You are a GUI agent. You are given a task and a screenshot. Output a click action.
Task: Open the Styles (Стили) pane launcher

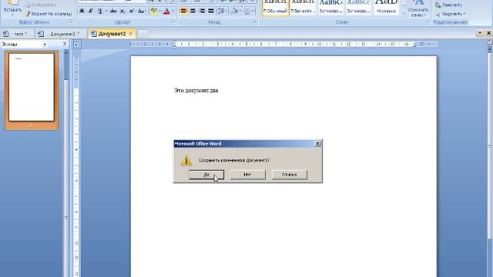tap(428, 22)
